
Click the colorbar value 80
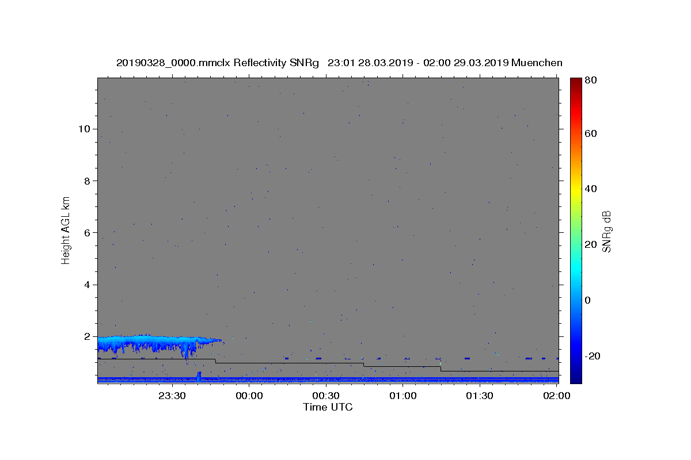(x=591, y=80)
